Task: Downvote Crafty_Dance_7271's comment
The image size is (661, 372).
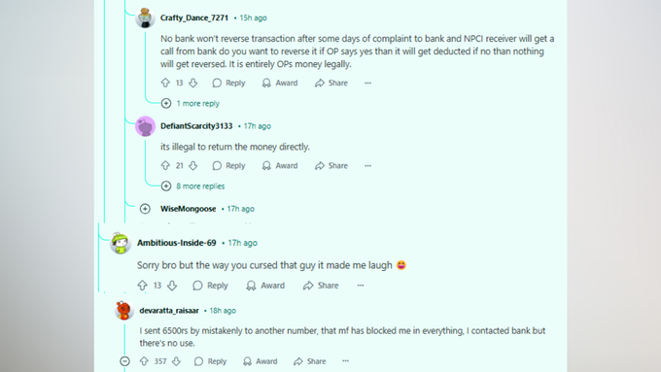Action: click(193, 83)
